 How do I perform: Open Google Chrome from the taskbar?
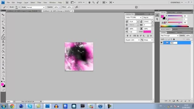point(12,106)
